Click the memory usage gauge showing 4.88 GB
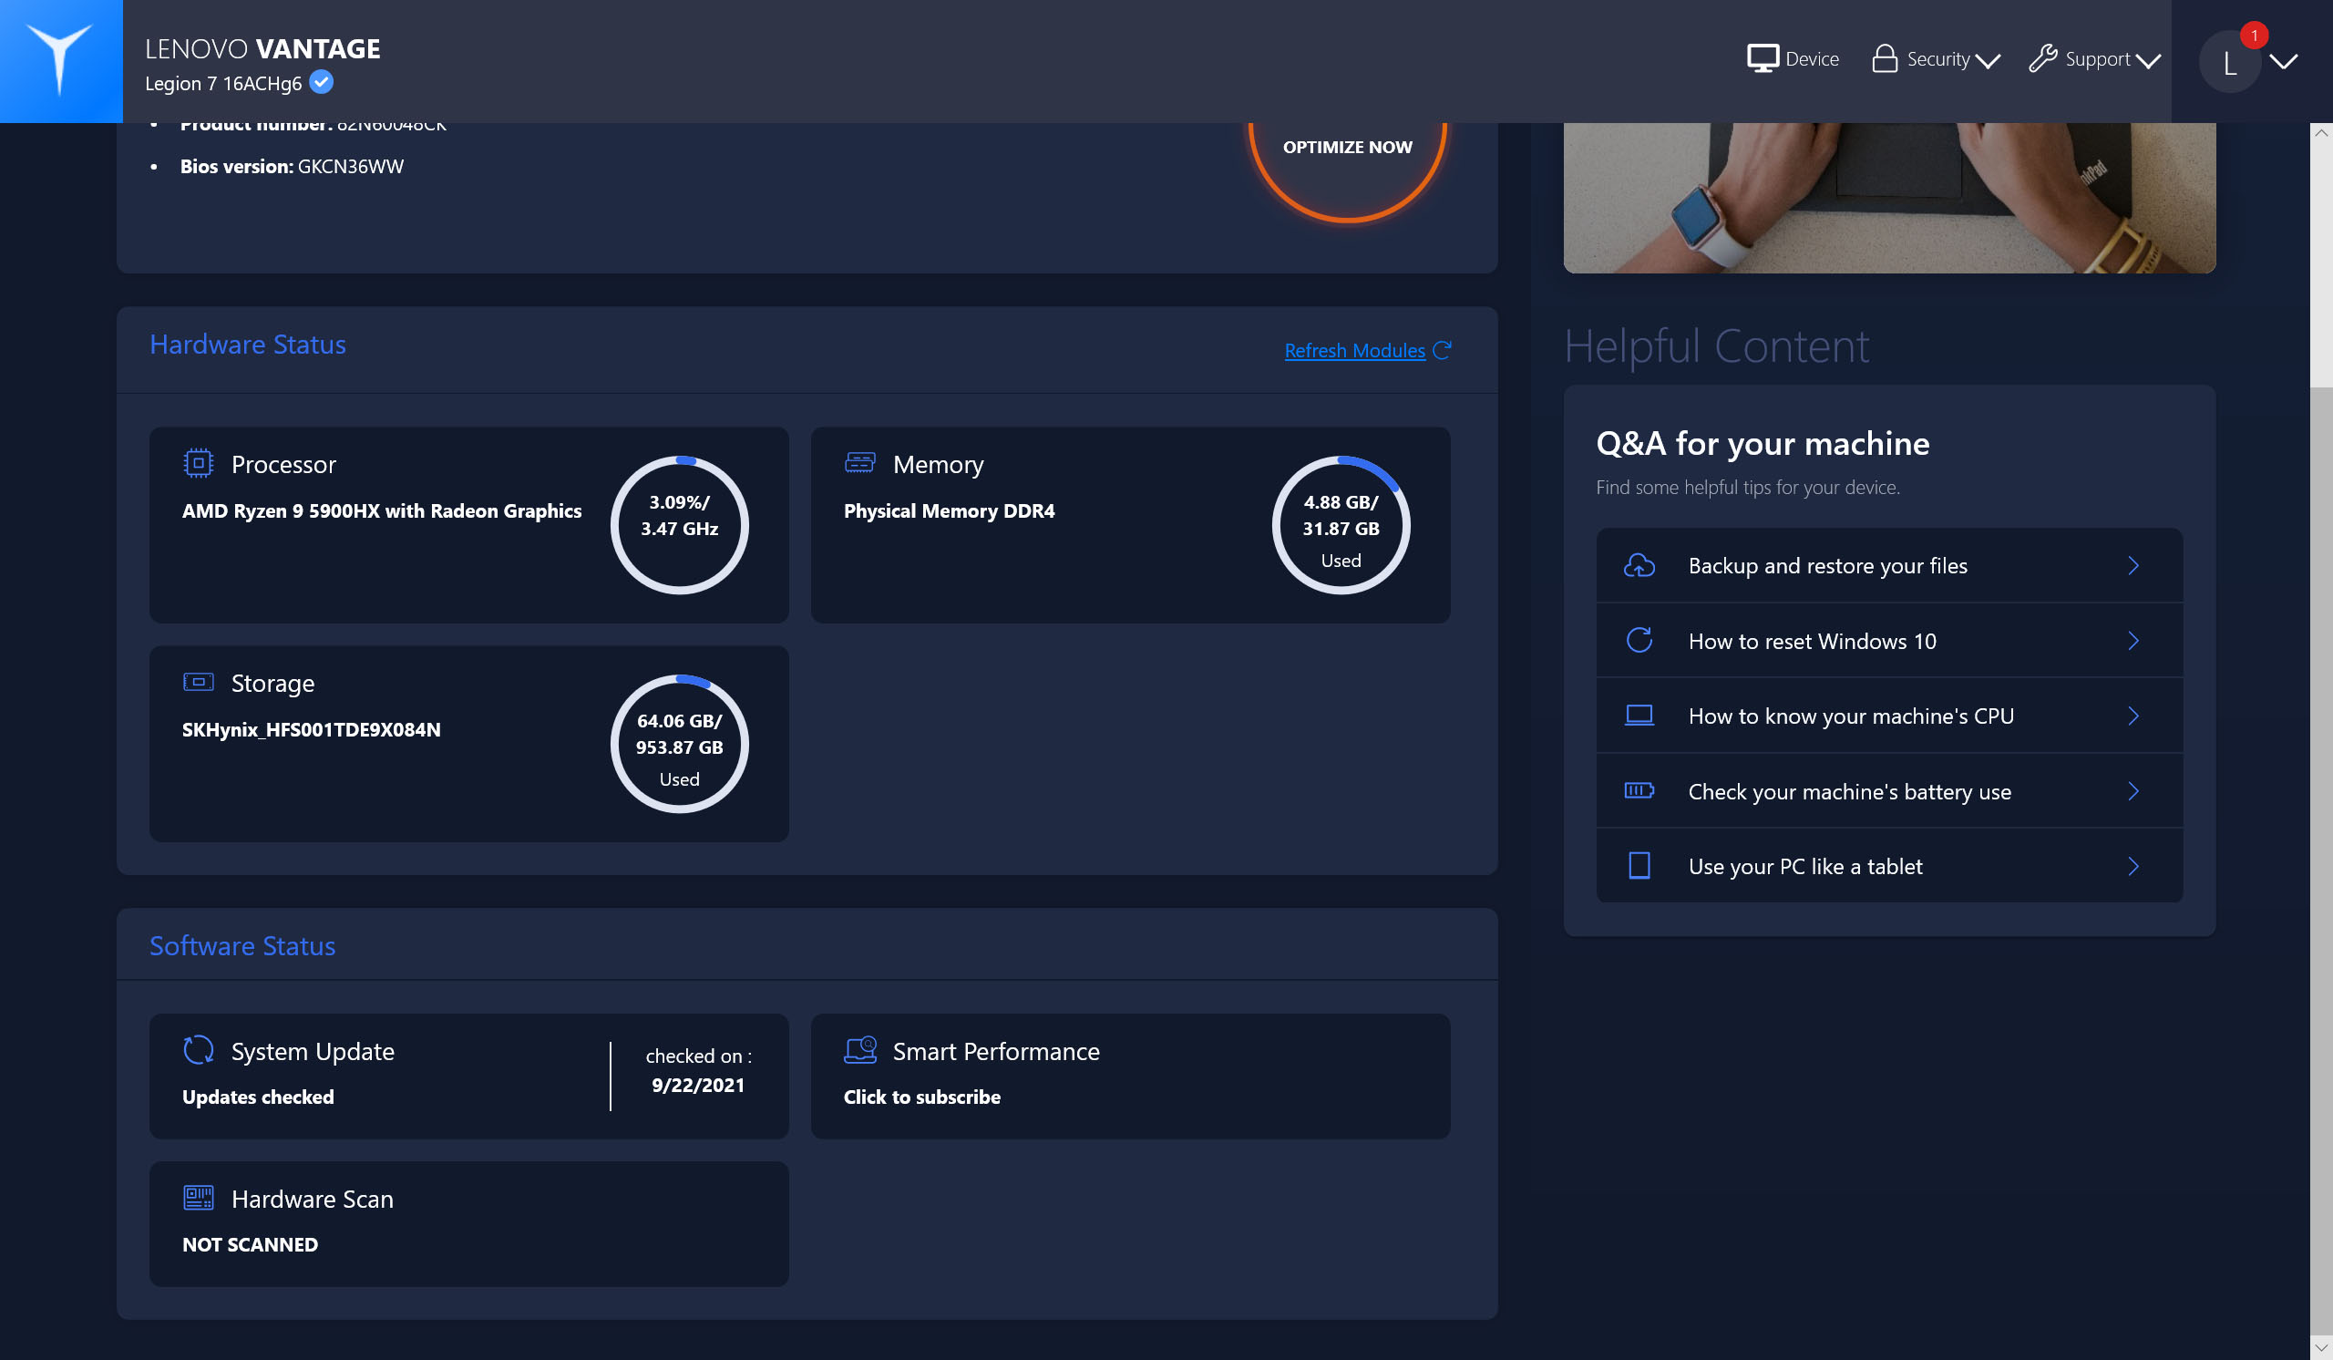The width and height of the screenshot is (2333, 1360). pos(1341,525)
